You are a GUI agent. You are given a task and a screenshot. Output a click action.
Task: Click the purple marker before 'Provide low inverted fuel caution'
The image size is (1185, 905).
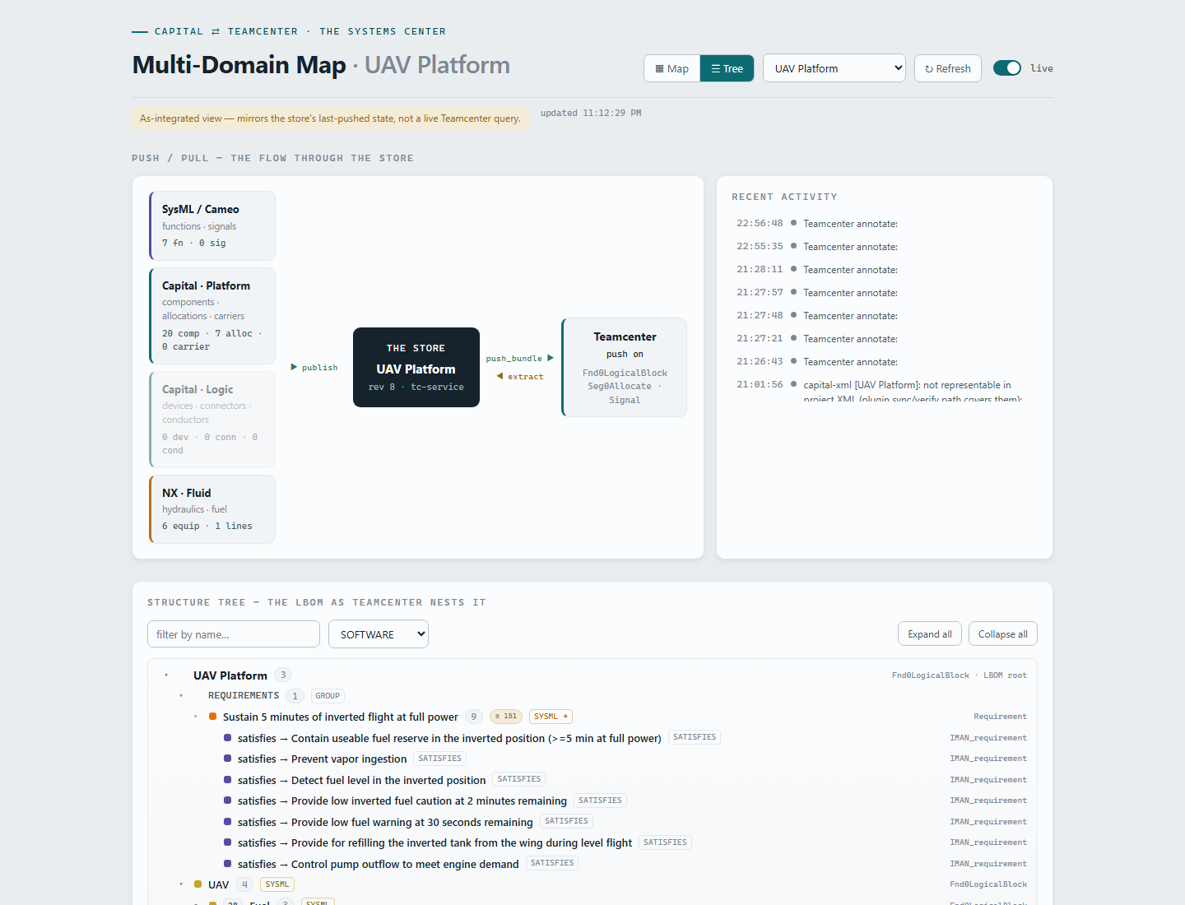point(228,801)
